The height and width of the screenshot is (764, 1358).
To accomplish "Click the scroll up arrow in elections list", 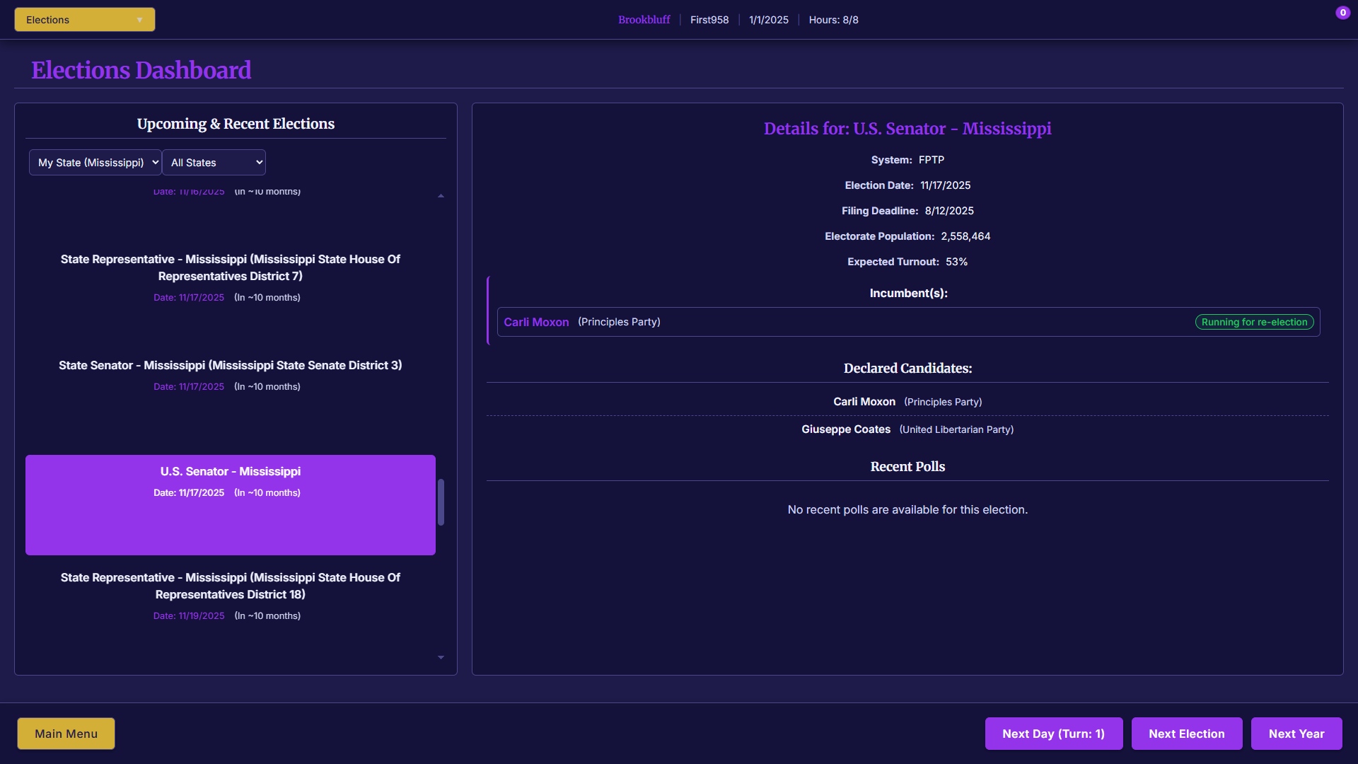I will pos(441,196).
